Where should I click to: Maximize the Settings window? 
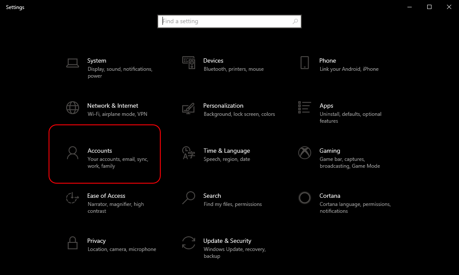click(429, 7)
